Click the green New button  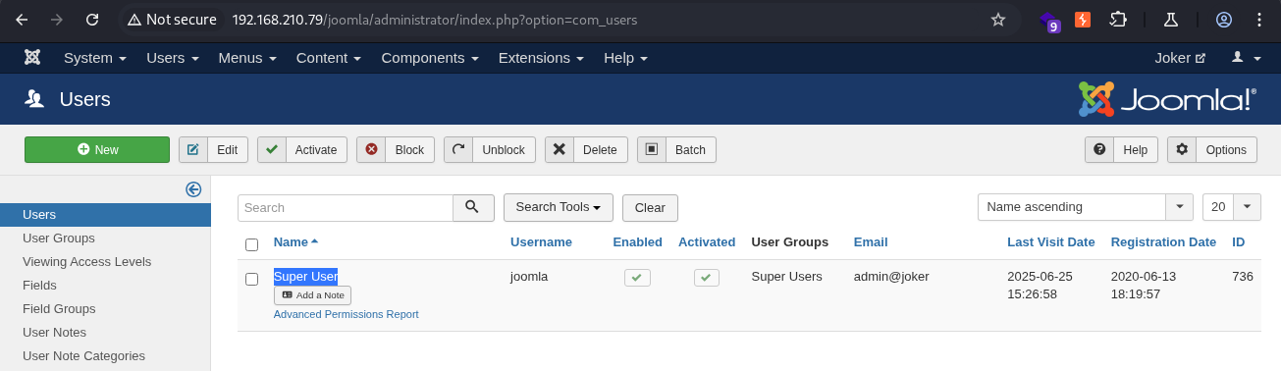[97, 150]
